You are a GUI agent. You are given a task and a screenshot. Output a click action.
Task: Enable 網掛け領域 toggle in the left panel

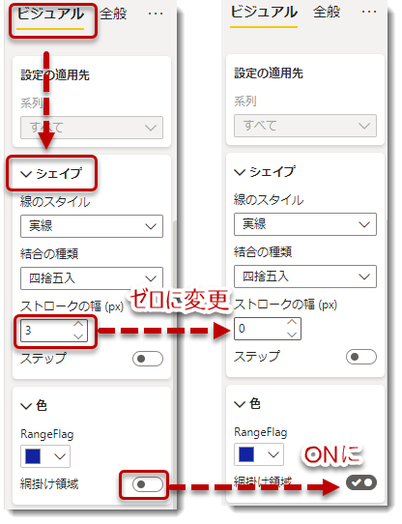[148, 484]
